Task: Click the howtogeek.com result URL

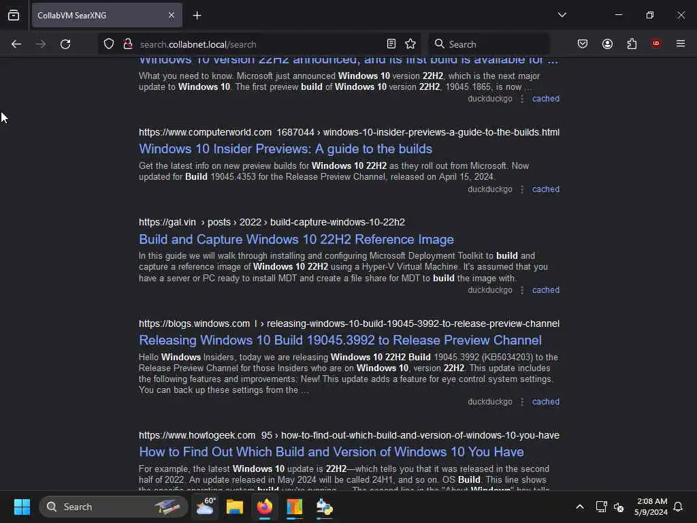Action: [x=349, y=435]
